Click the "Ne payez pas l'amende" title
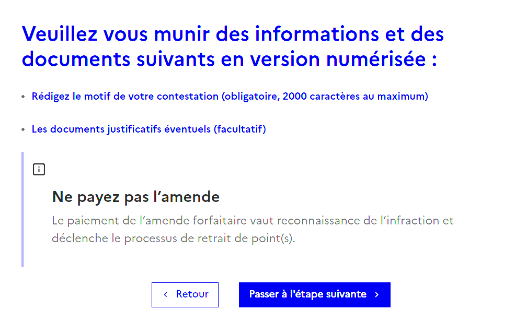Screen dimensions: 515x334 (136, 197)
